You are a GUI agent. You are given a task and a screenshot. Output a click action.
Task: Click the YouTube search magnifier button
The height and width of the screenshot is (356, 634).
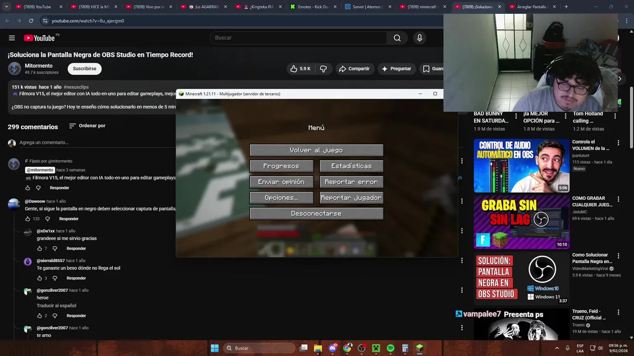(397, 38)
